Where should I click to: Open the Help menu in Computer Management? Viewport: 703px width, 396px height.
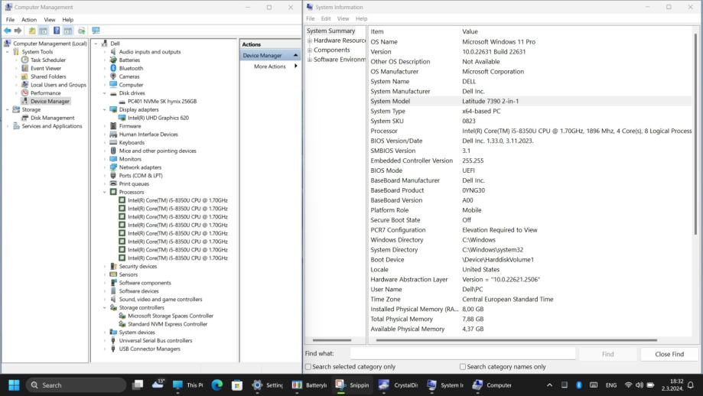coord(68,20)
